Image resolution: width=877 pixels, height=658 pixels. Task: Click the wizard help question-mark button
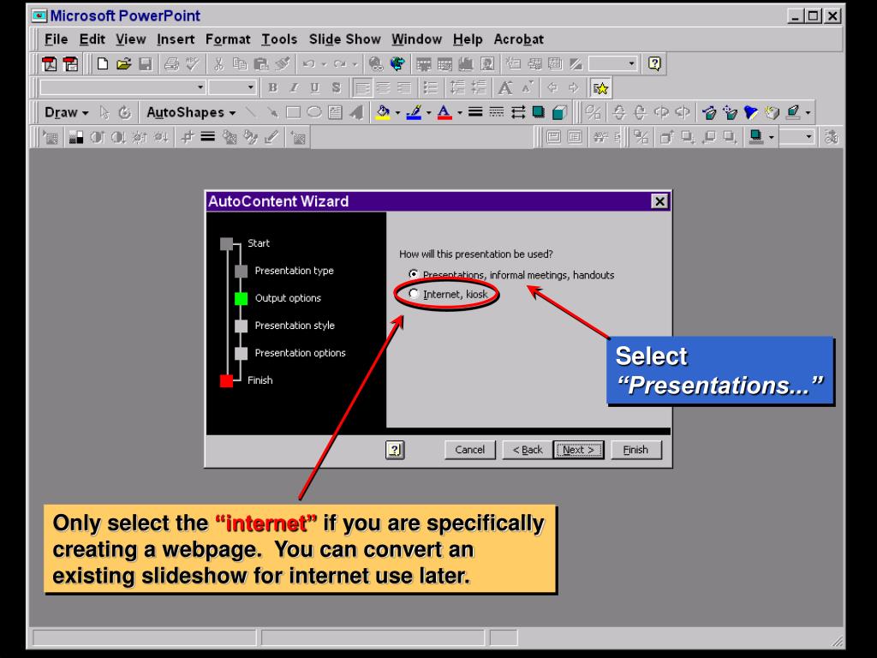(395, 449)
